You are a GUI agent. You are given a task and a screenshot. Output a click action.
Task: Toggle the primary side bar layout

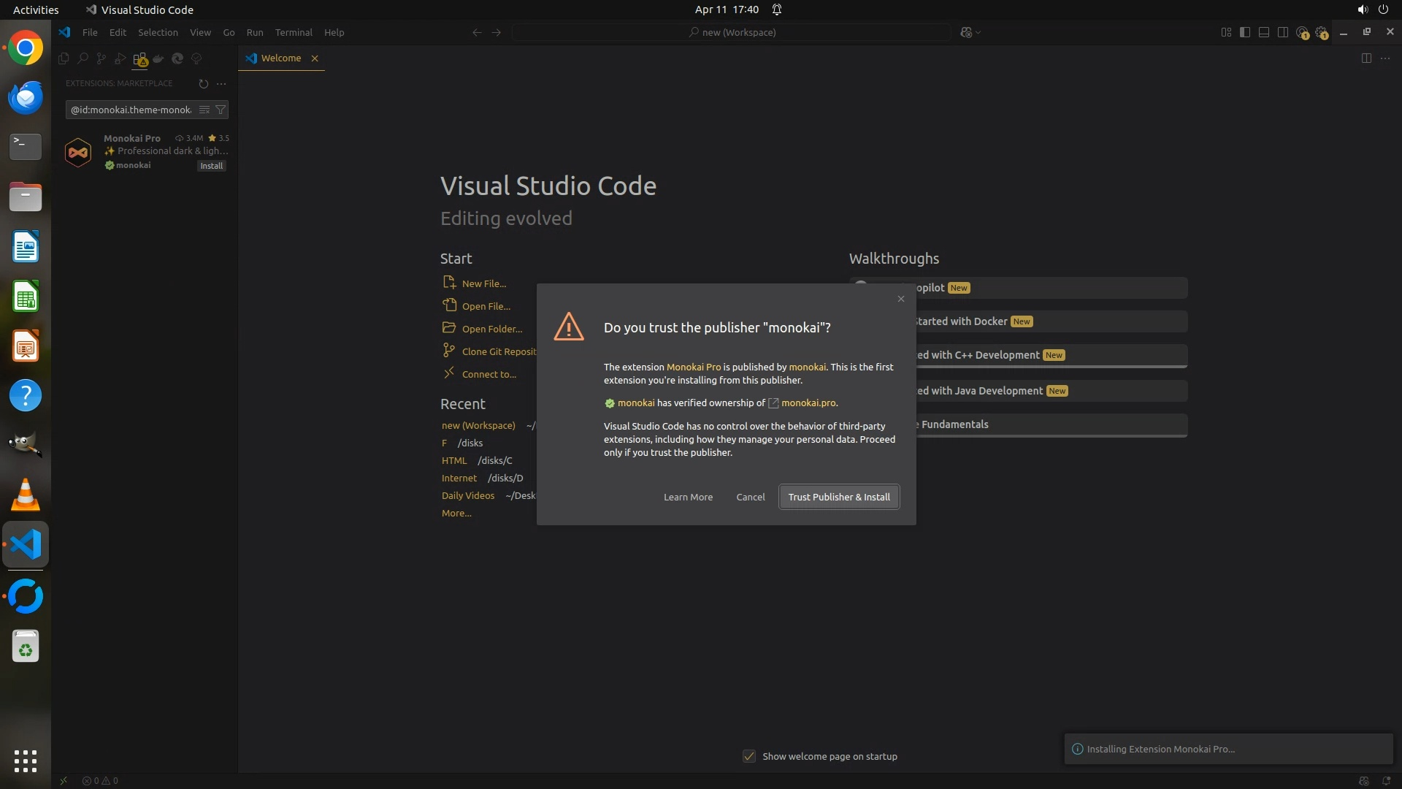(1245, 33)
